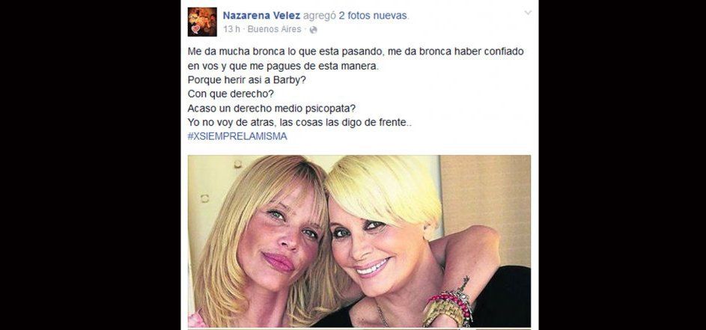Click the "Me da mucha bronca" first line
This screenshot has height=330, width=706.
tap(356, 52)
